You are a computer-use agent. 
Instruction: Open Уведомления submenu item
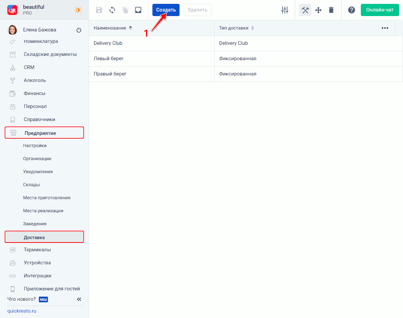pyautogui.click(x=38, y=172)
